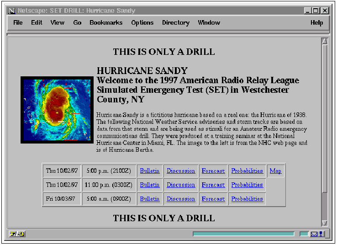Click the hurricane satellite image
Viewport: 337px width, 245px height.
(x=57, y=110)
